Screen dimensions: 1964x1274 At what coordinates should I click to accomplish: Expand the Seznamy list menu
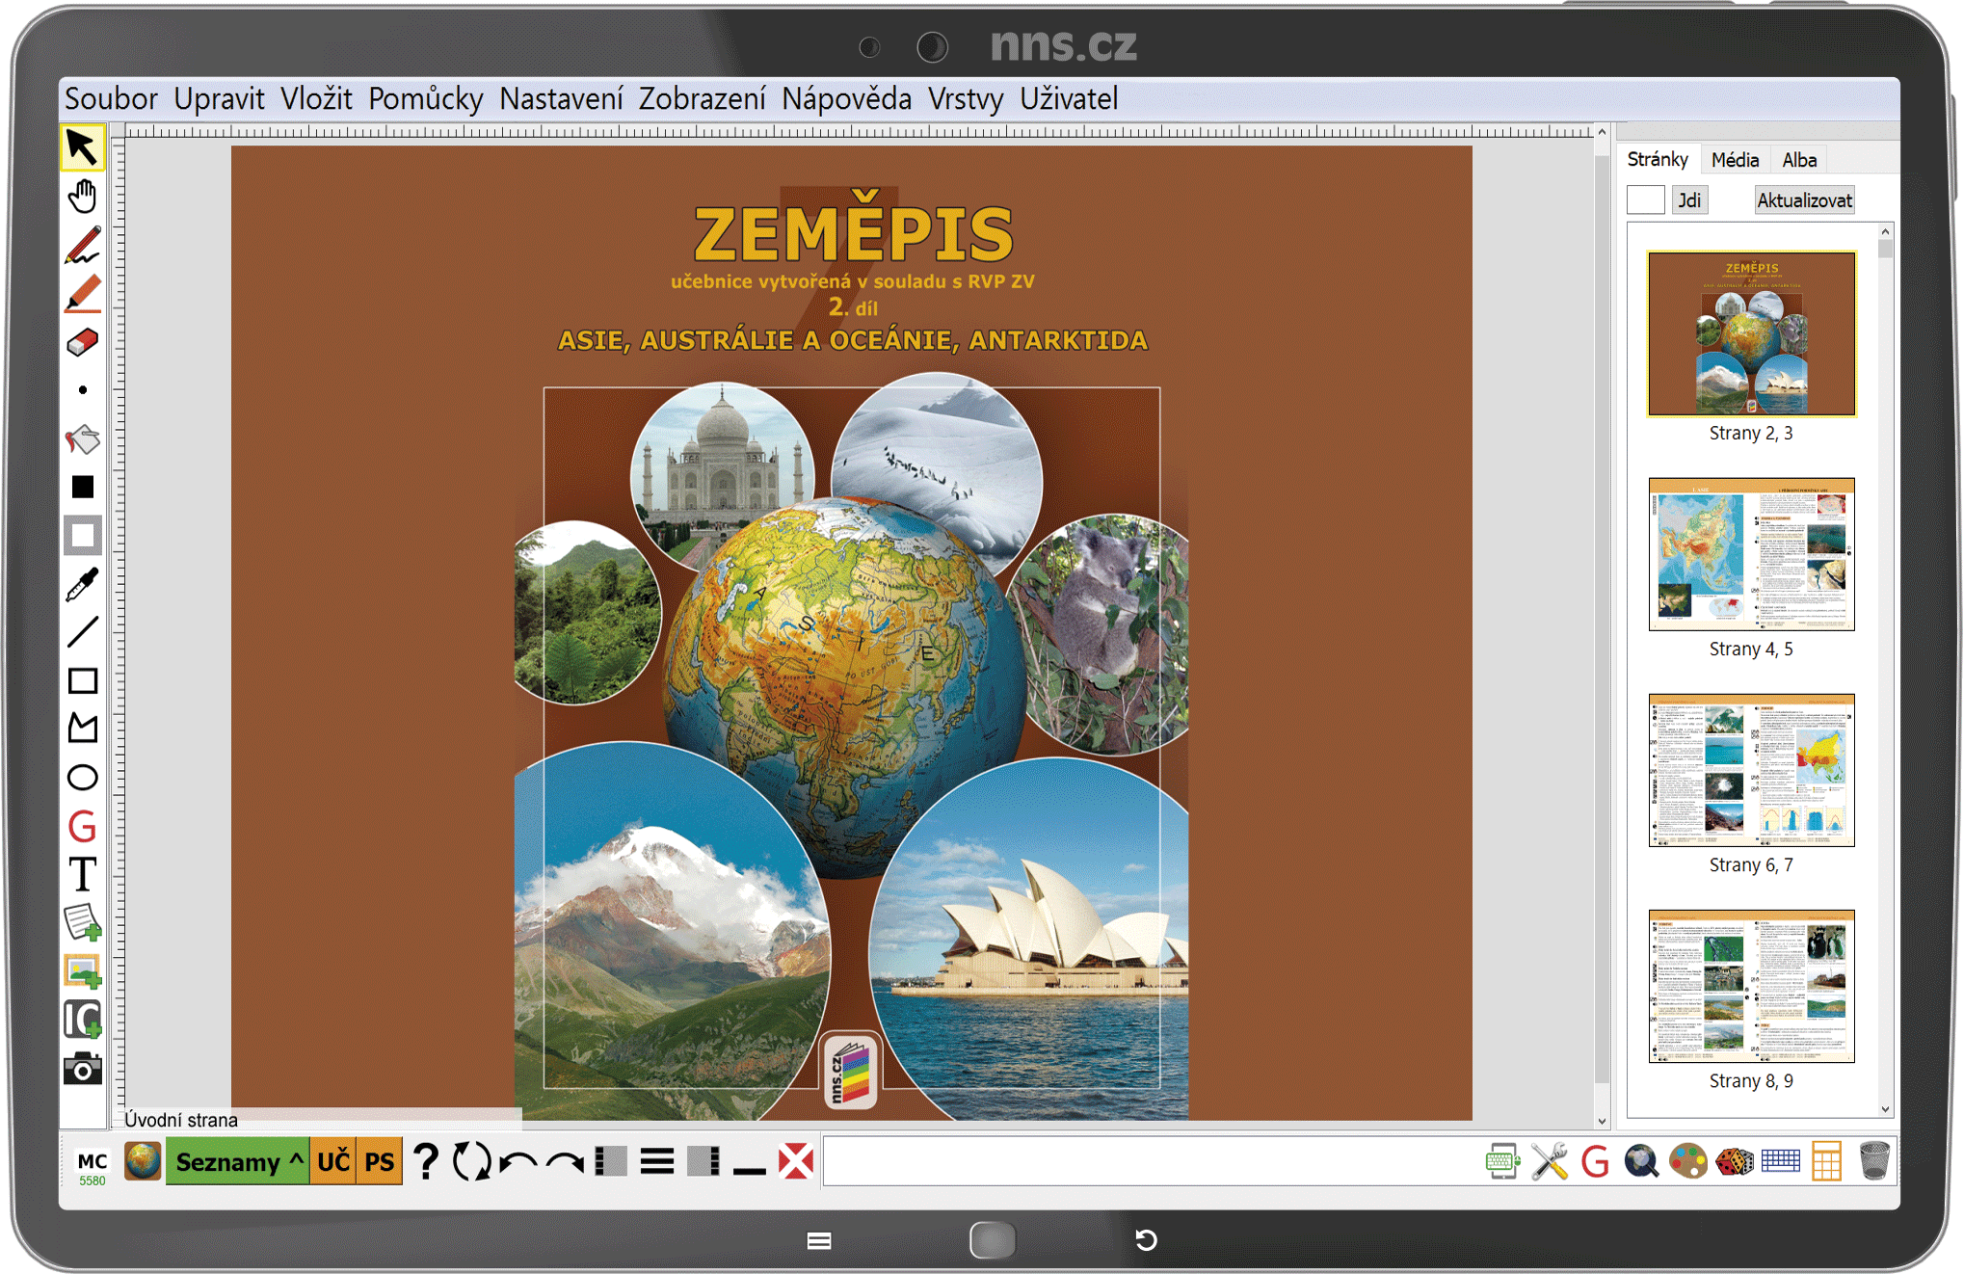click(237, 1162)
